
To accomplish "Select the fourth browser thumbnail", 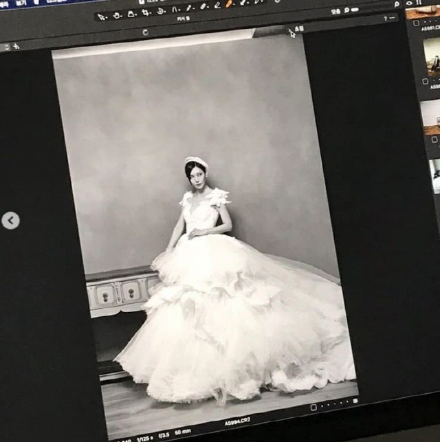I will pyautogui.click(x=434, y=177).
